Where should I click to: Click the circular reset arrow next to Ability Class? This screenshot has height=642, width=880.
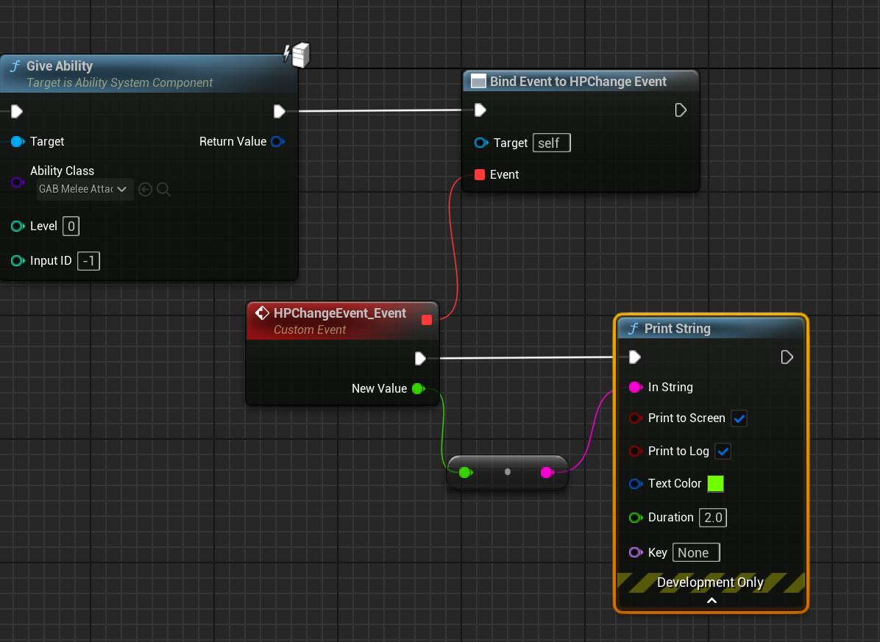(x=146, y=189)
